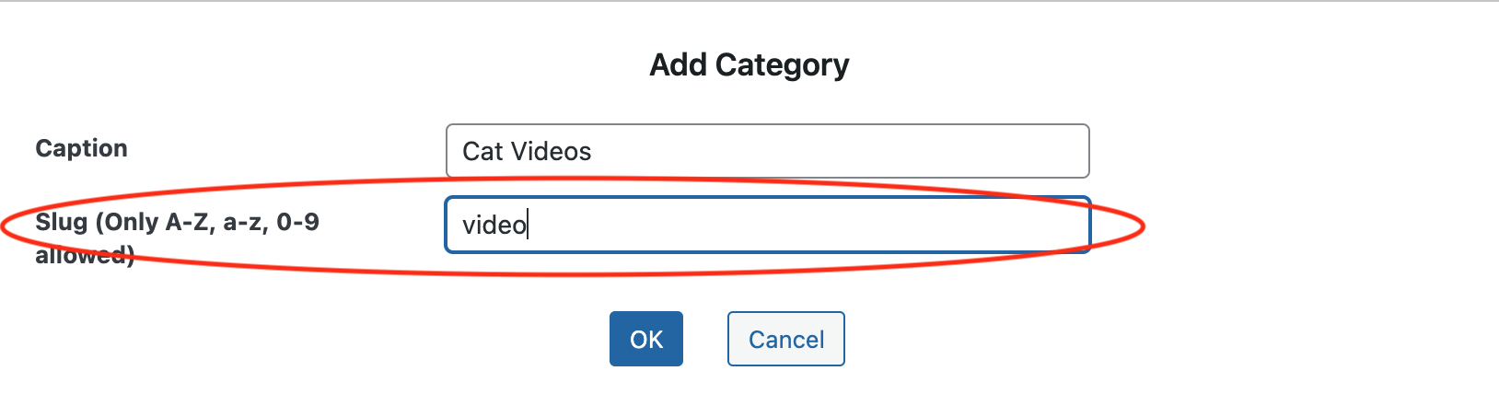Click the word "Slug" in the label
Viewport: 1499px width, 394px height.
tap(61, 222)
